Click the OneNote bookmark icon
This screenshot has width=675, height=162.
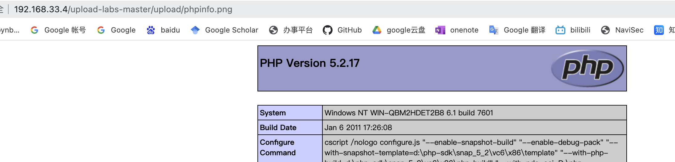440,30
